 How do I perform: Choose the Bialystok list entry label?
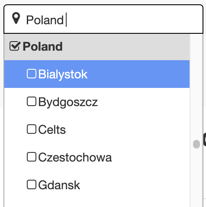coord(63,74)
